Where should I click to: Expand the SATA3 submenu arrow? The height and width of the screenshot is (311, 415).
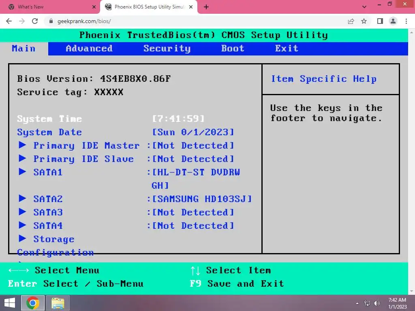tap(23, 211)
